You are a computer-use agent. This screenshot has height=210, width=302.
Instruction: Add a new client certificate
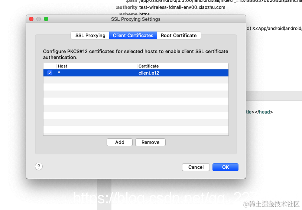coord(120,142)
